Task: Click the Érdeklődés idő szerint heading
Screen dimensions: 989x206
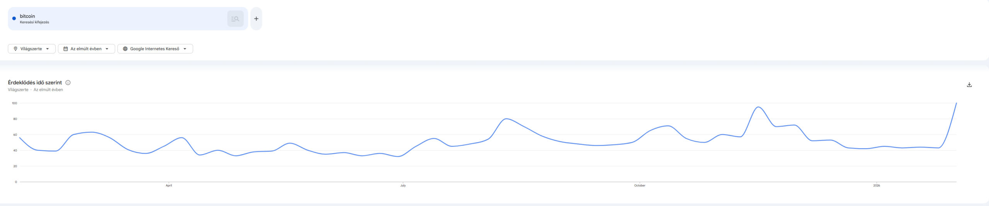Action: tap(35, 82)
